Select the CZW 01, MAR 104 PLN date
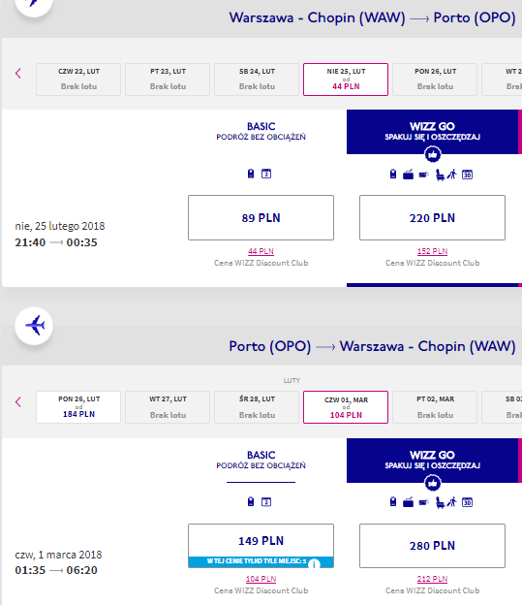 pyautogui.click(x=346, y=407)
